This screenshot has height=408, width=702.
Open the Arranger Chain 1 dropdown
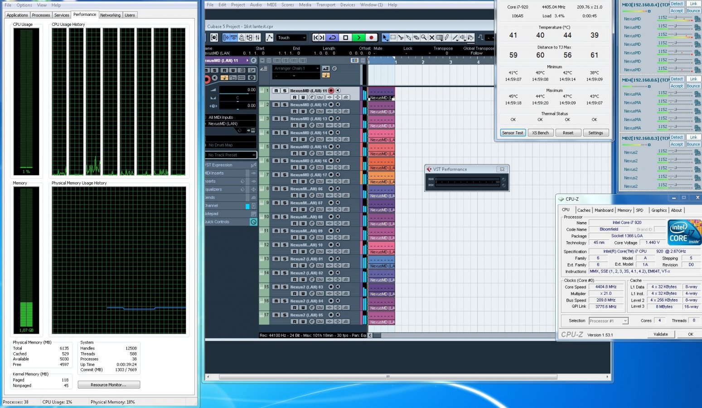(296, 68)
